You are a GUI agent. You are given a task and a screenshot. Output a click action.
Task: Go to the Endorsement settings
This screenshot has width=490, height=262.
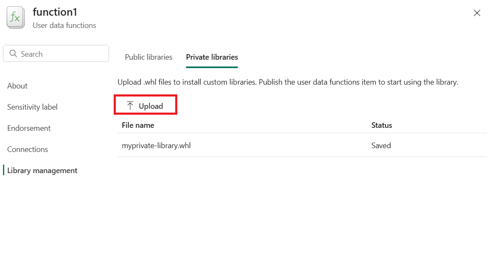click(29, 128)
